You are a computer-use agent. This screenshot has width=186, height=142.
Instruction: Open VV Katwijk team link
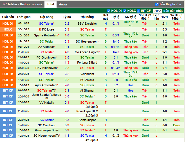[47, 103]
